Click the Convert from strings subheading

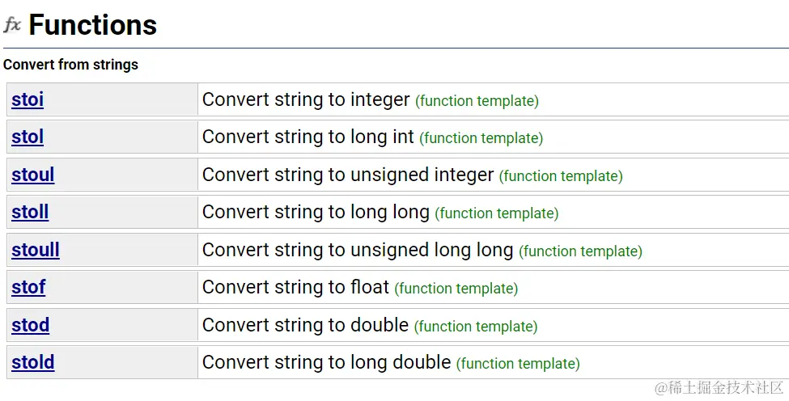(70, 65)
